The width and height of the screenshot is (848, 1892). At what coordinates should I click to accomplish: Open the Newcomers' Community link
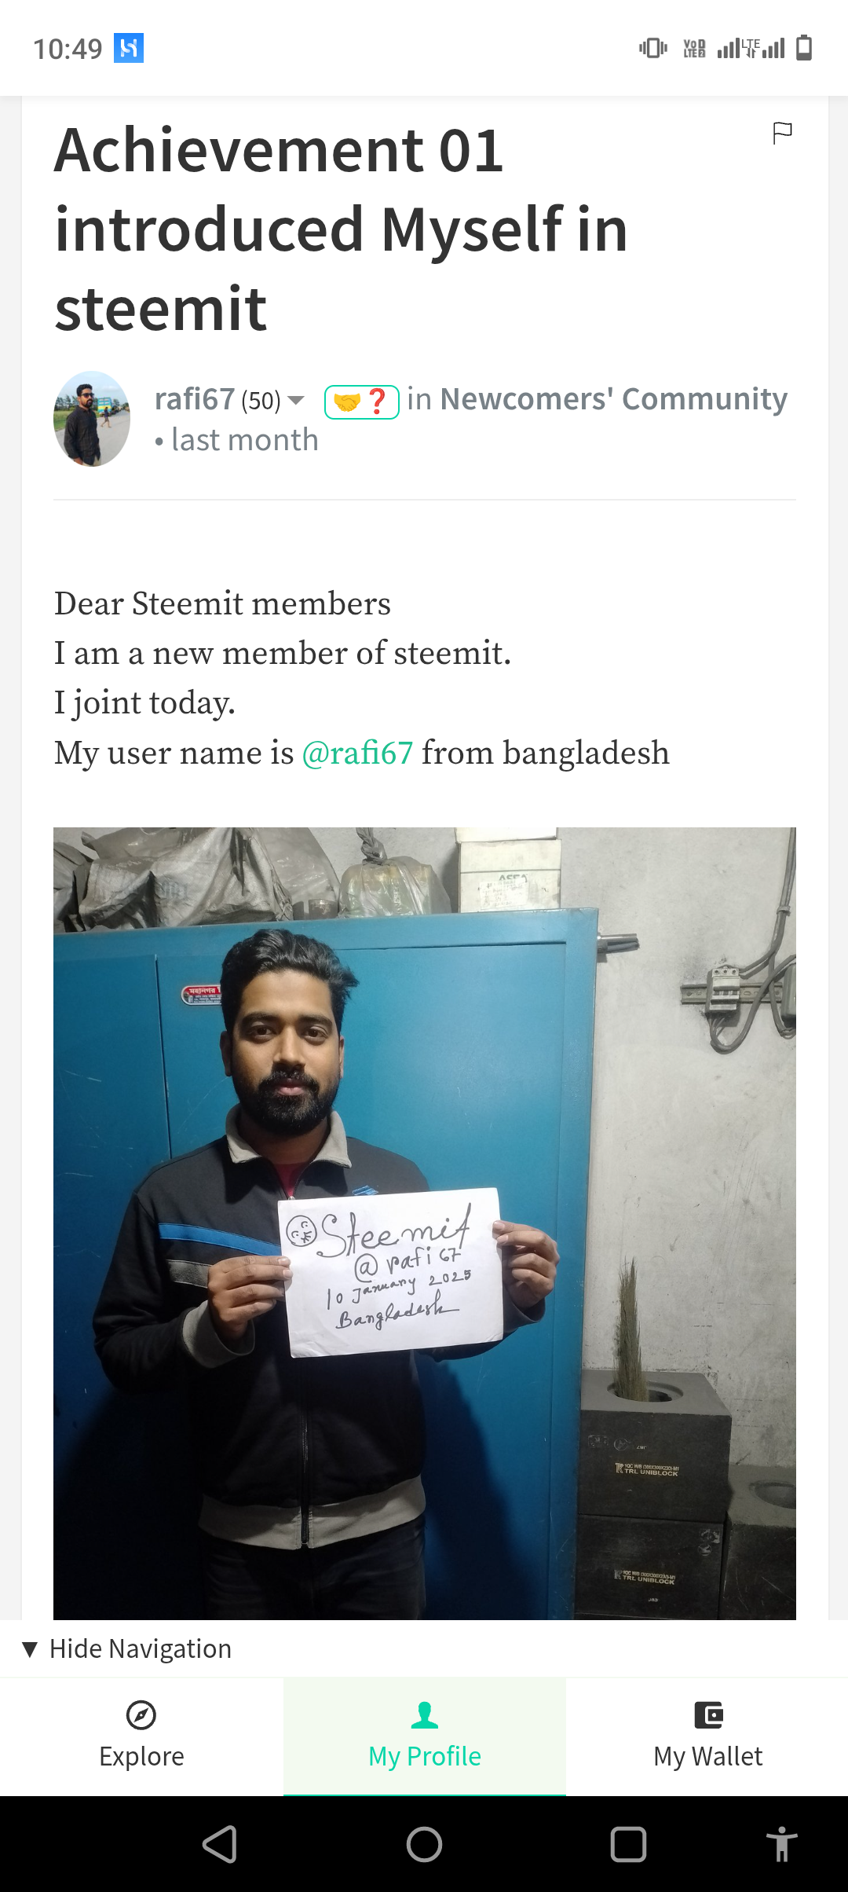tap(614, 399)
